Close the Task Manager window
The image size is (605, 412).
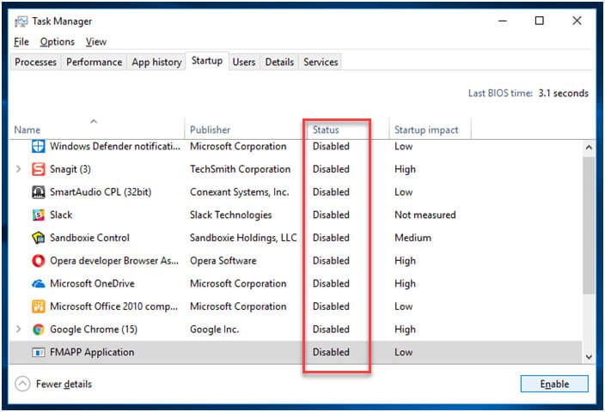click(x=577, y=21)
